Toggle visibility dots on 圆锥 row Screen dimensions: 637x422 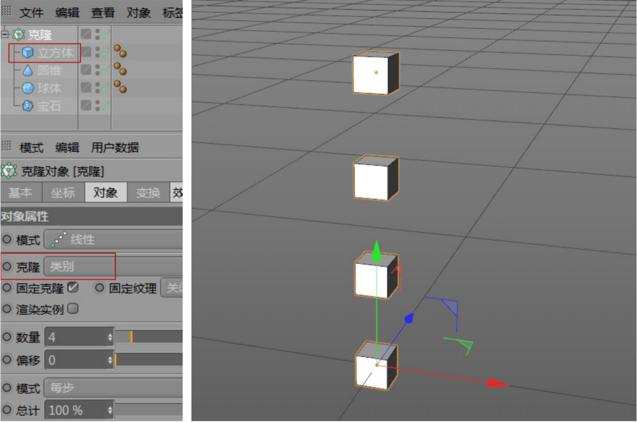(x=97, y=70)
